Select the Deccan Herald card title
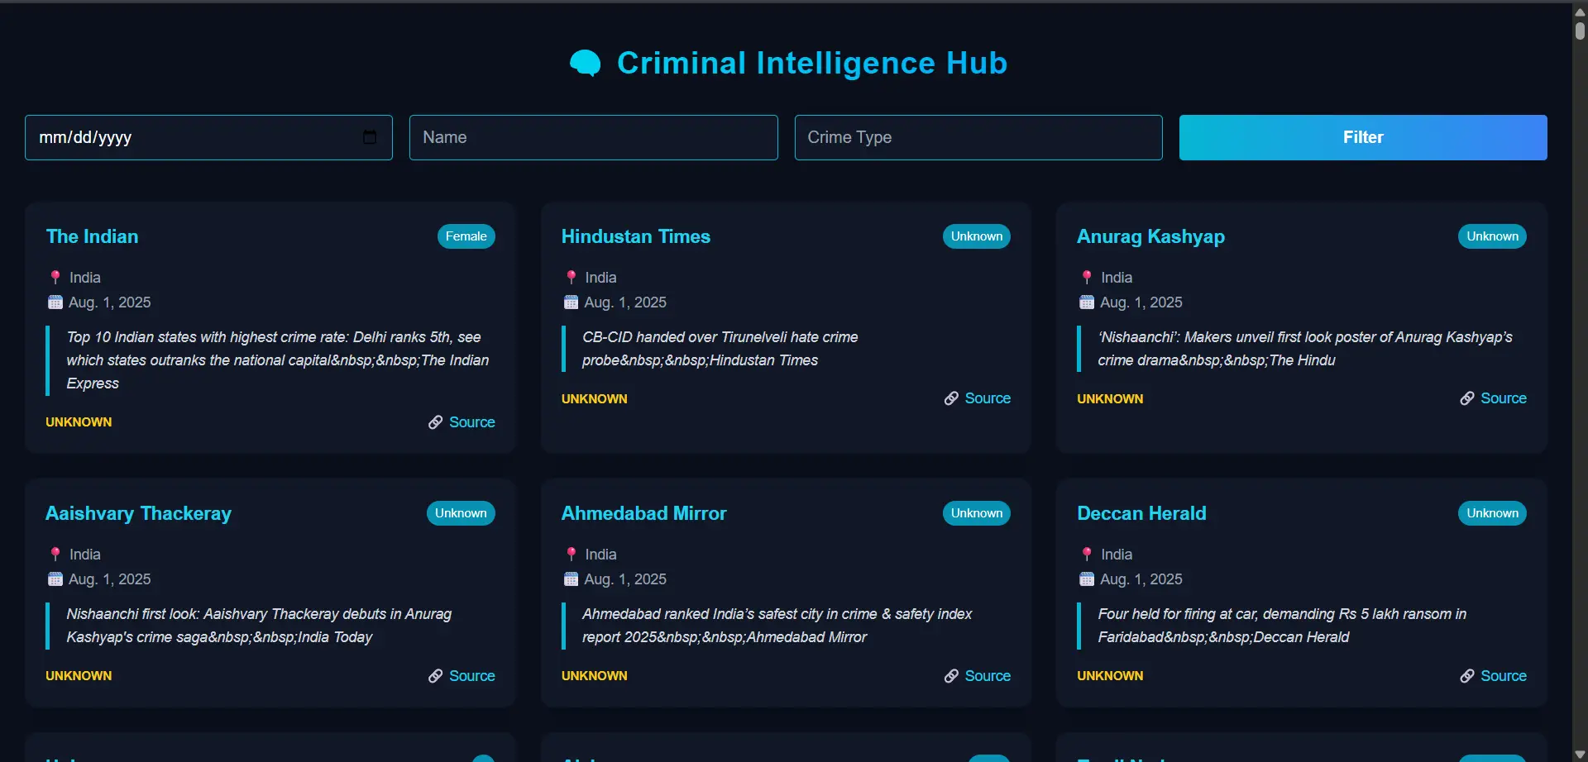This screenshot has width=1588, height=762. [x=1141, y=513]
